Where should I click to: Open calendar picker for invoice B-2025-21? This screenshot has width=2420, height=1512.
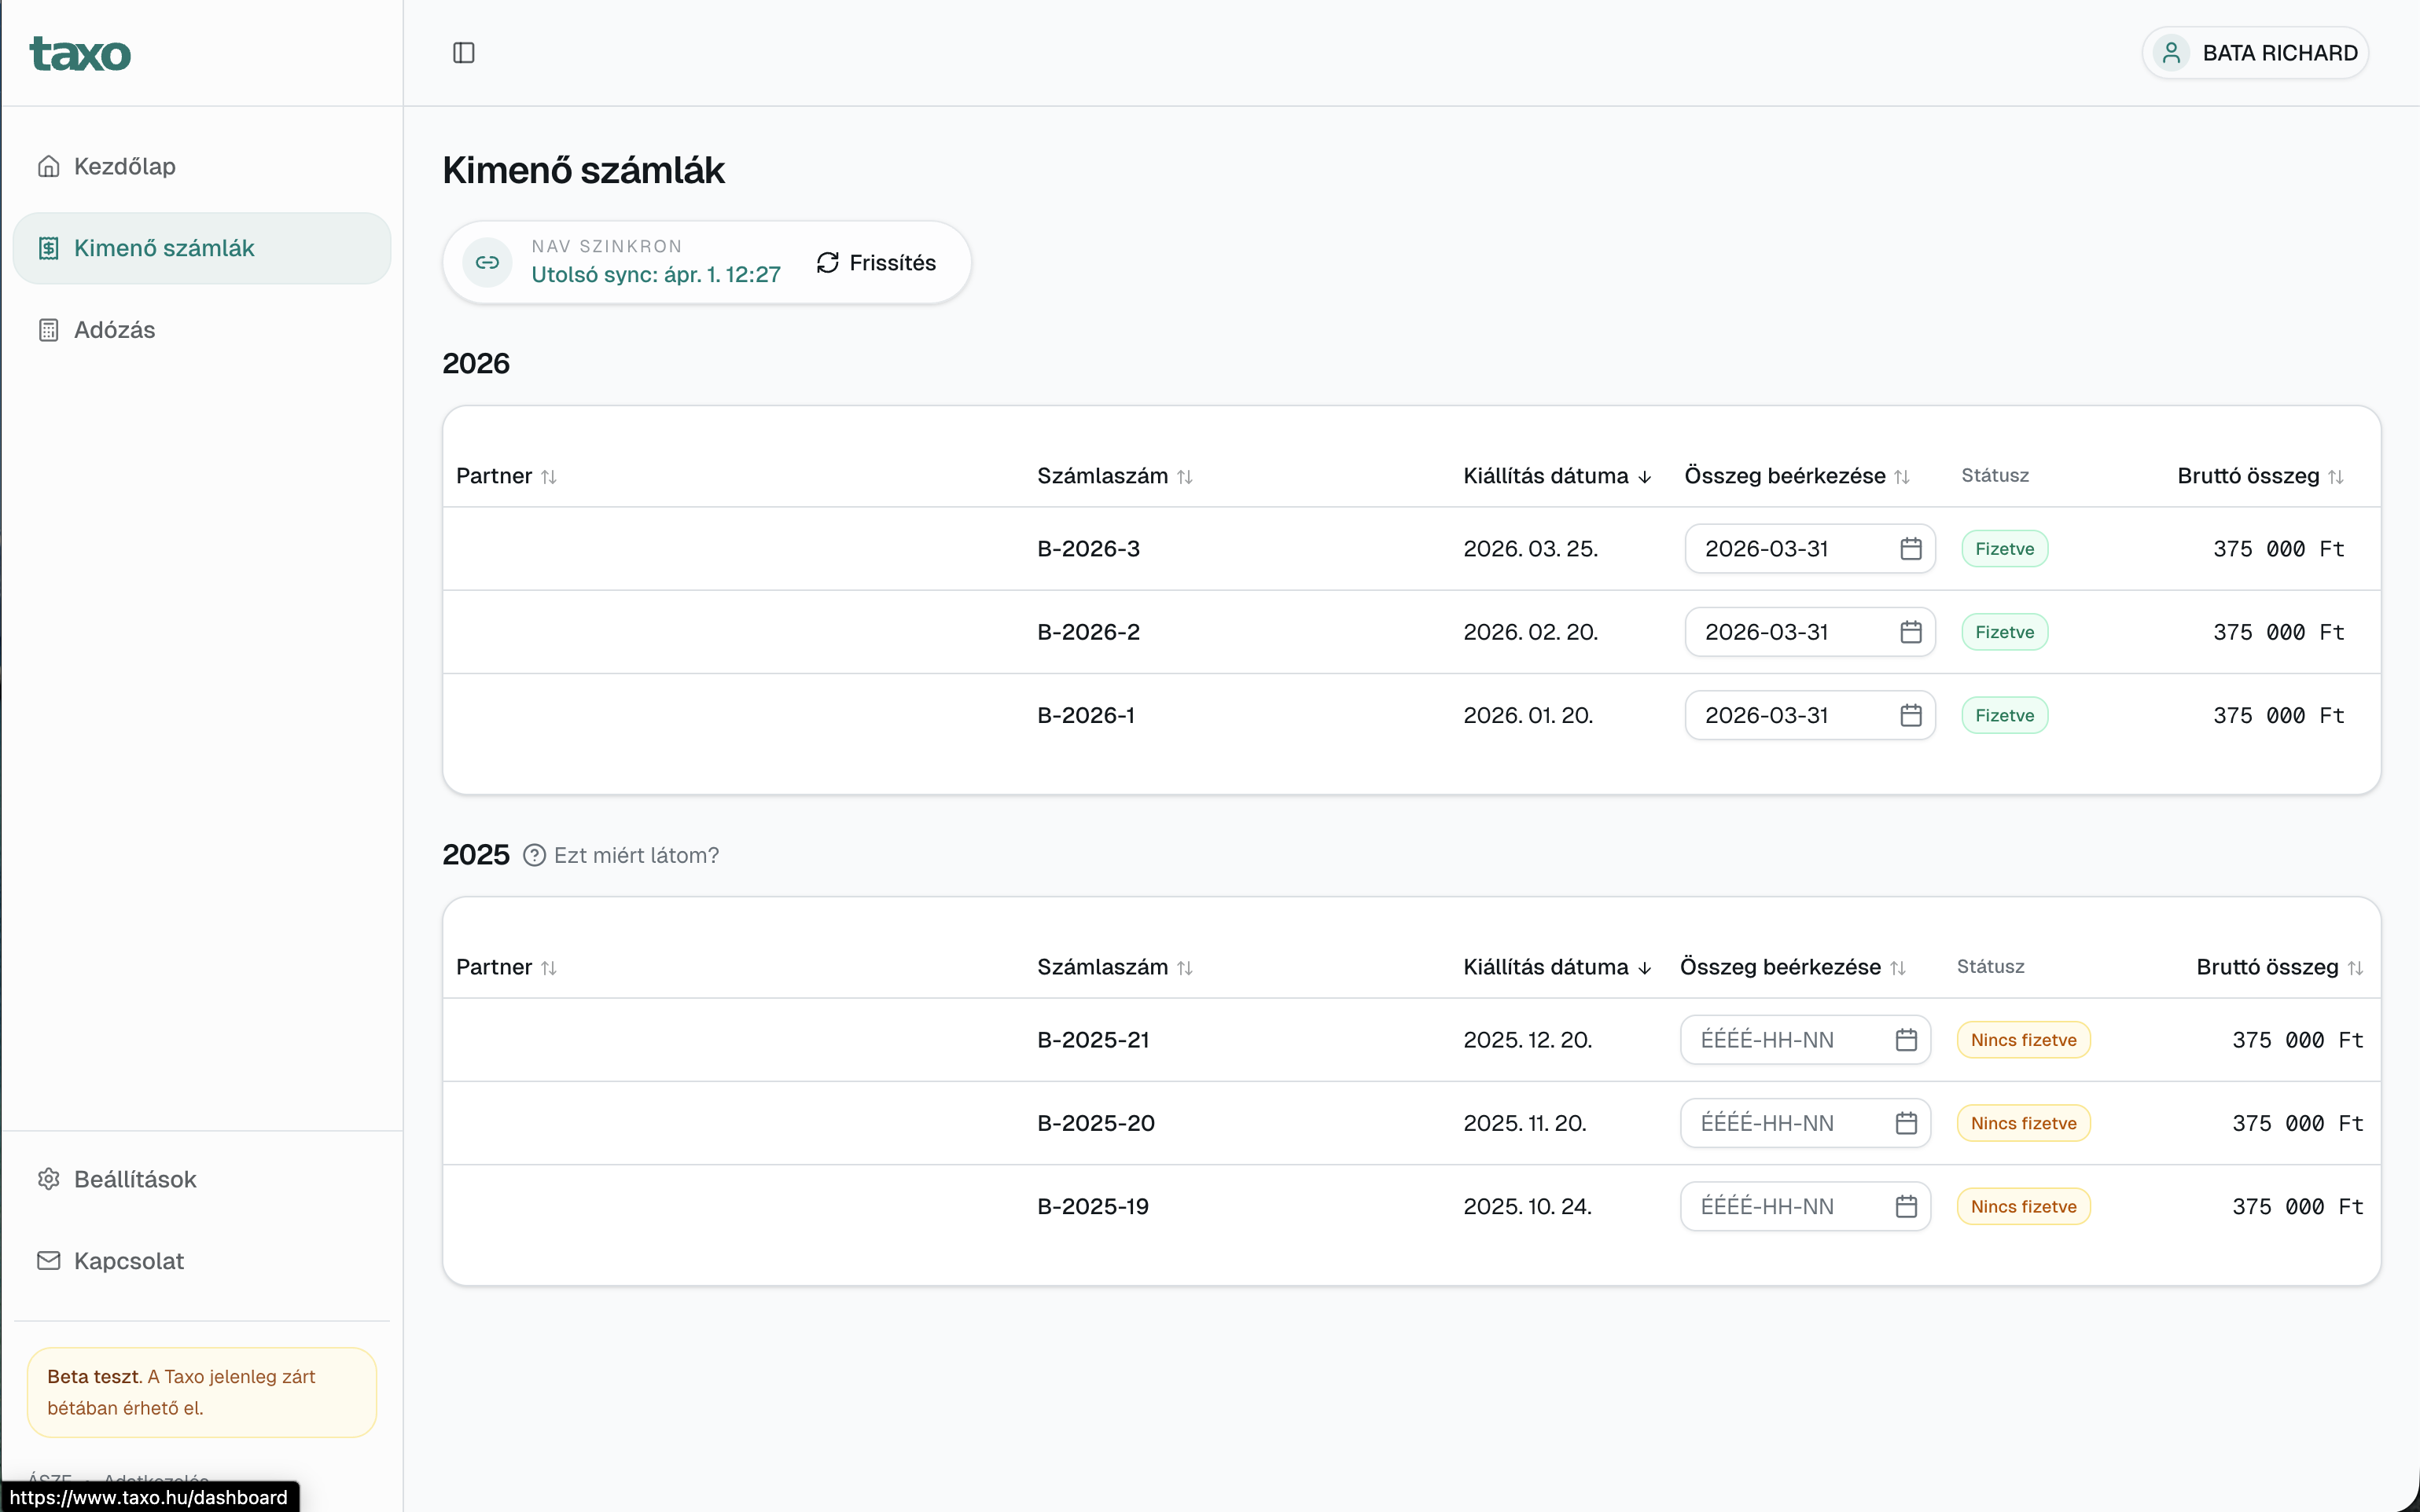[x=1905, y=1040]
